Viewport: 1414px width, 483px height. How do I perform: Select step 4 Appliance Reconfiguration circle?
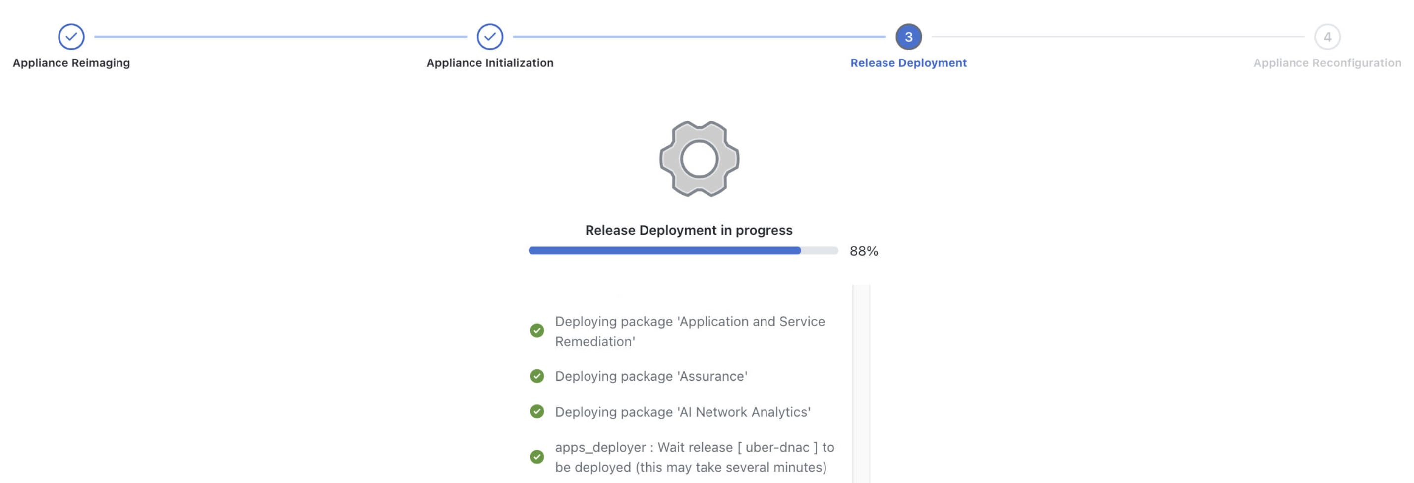pos(1327,37)
